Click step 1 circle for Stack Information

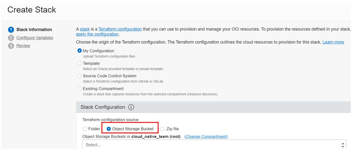pos(11,30)
